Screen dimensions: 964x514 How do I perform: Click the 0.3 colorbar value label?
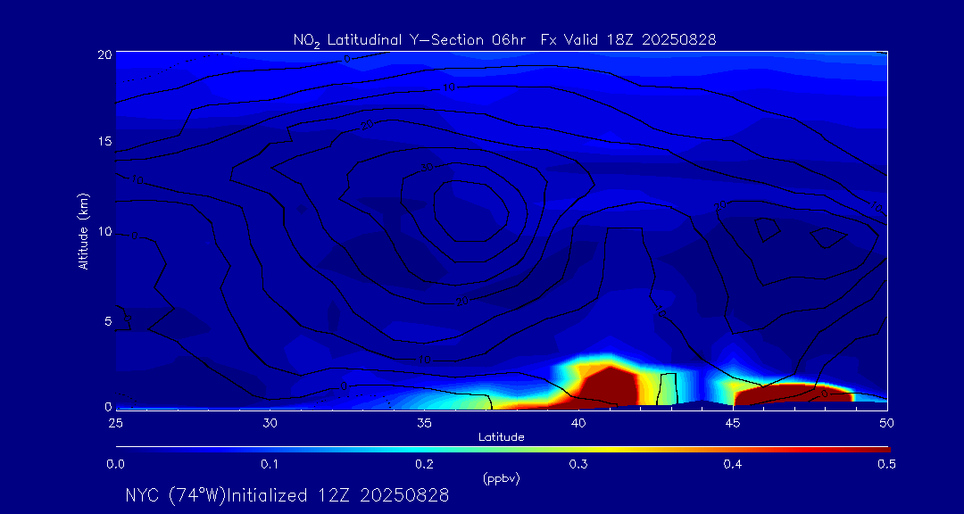click(578, 464)
